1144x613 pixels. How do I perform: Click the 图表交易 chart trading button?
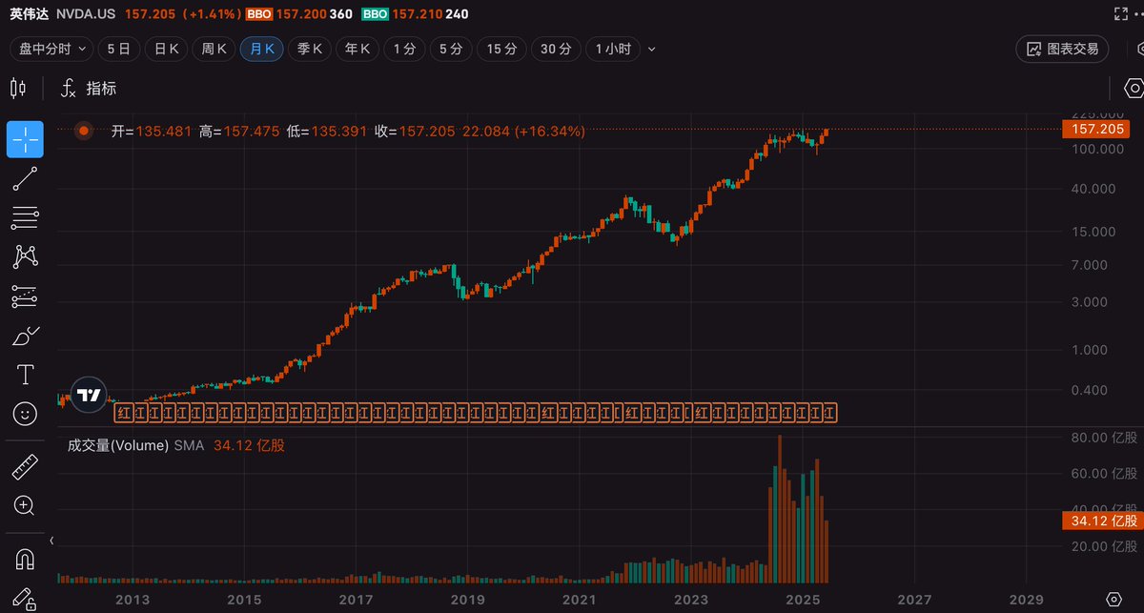pos(1062,49)
